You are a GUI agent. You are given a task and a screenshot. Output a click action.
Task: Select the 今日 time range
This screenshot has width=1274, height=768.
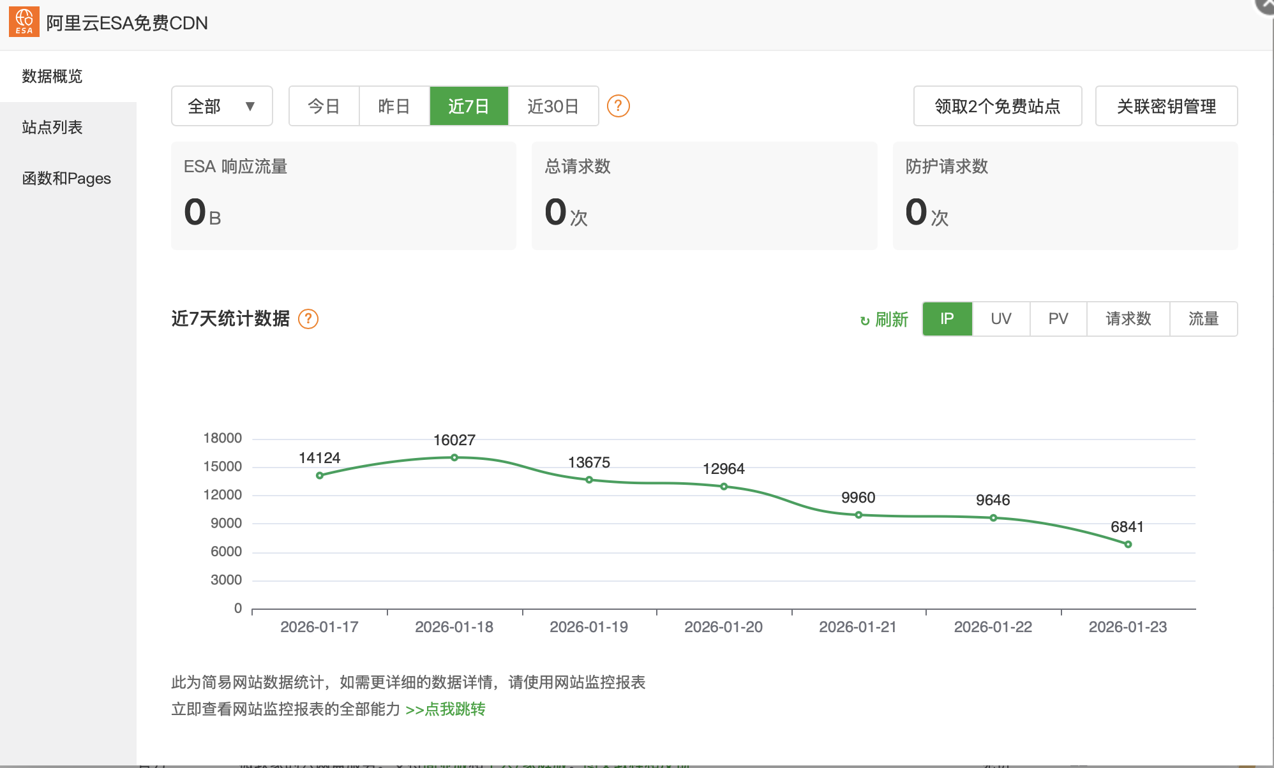click(x=324, y=106)
